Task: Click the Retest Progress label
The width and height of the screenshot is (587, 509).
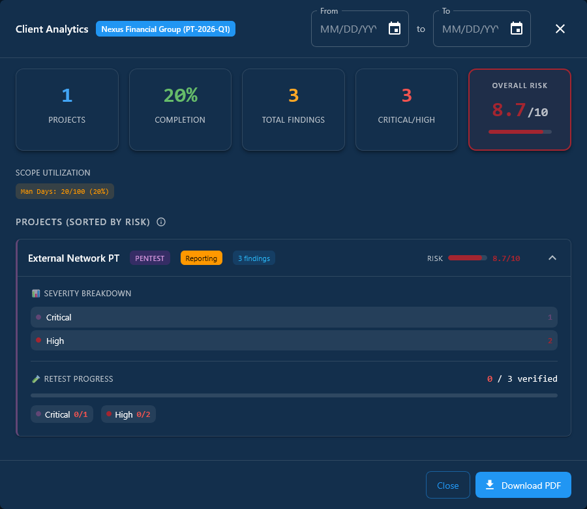Action: [x=79, y=379]
